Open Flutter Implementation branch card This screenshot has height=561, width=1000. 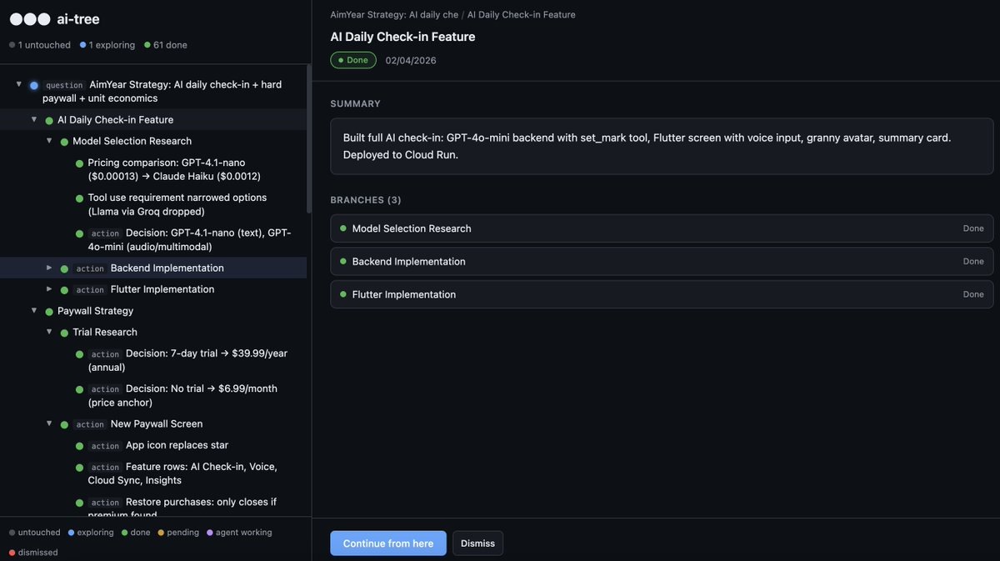point(662,294)
